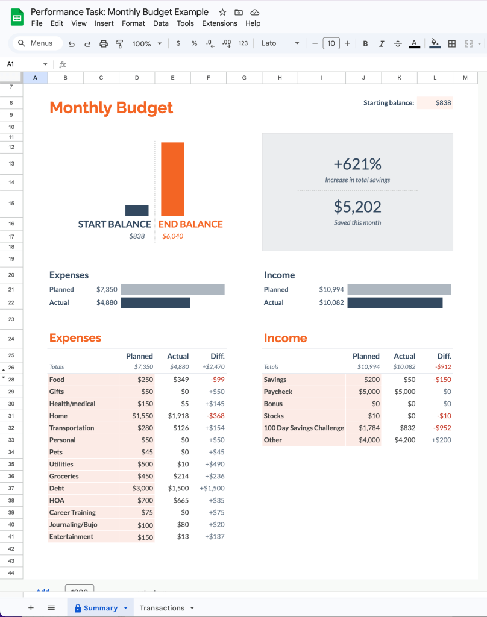Open the fill color picker
The height and width of the screenshot is (617, 487).
[x=435, y=43]
